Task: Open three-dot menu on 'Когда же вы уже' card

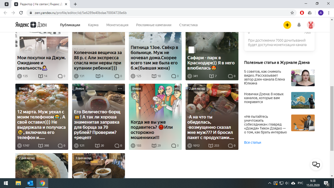Action: coord(177,89)
